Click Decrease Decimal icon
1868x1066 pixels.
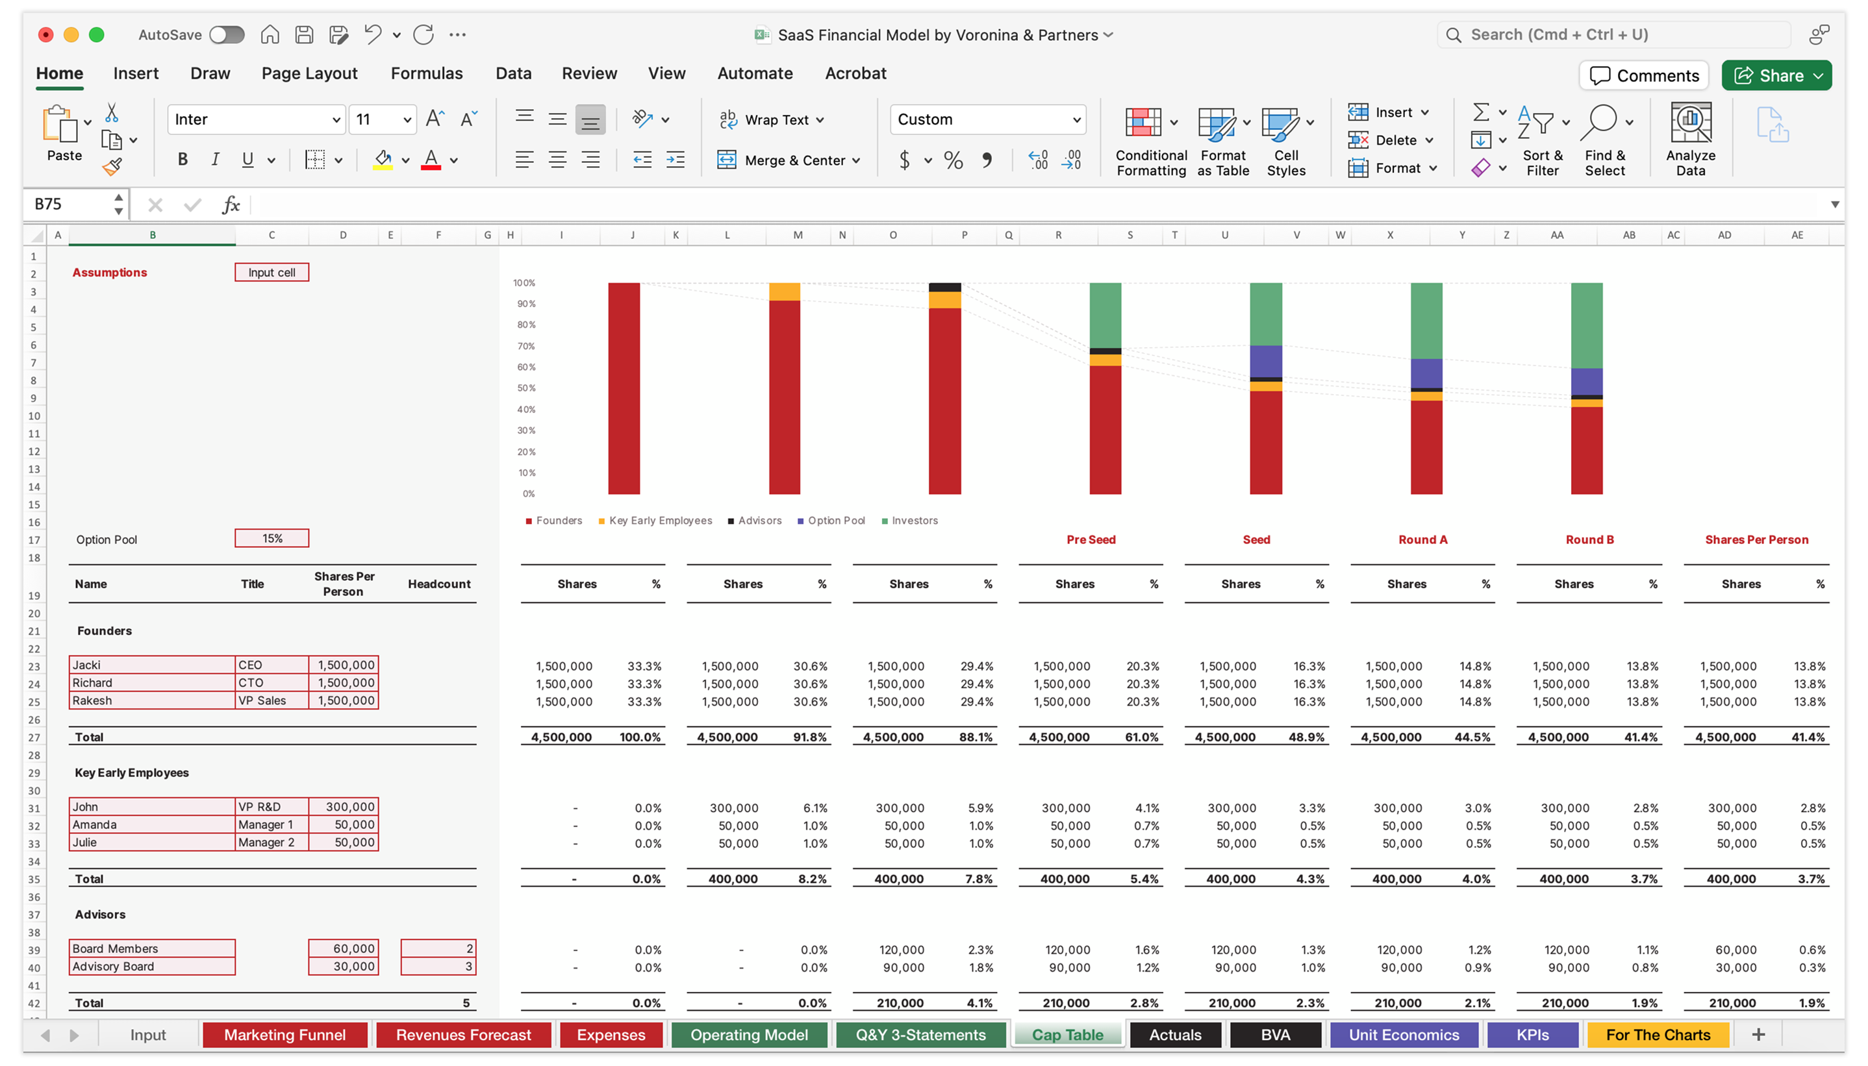pos(1071,160)
